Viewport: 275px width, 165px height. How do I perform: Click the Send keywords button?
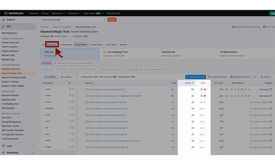(x=195, y=77)
